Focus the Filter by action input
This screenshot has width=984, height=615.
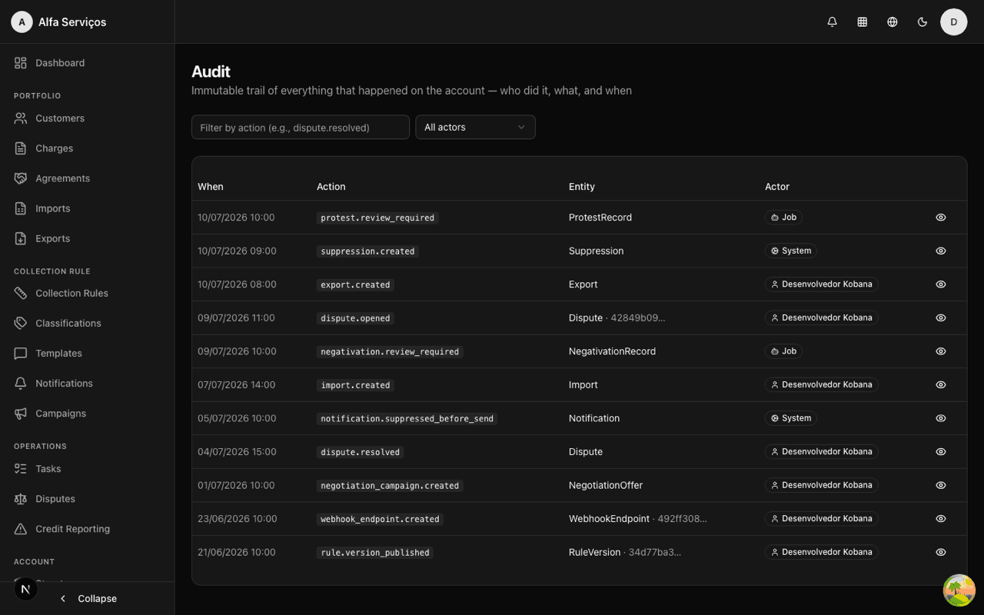pos(301,127)
